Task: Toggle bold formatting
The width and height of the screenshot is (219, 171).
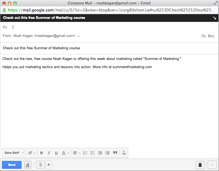Action: (x=41, y=153)
